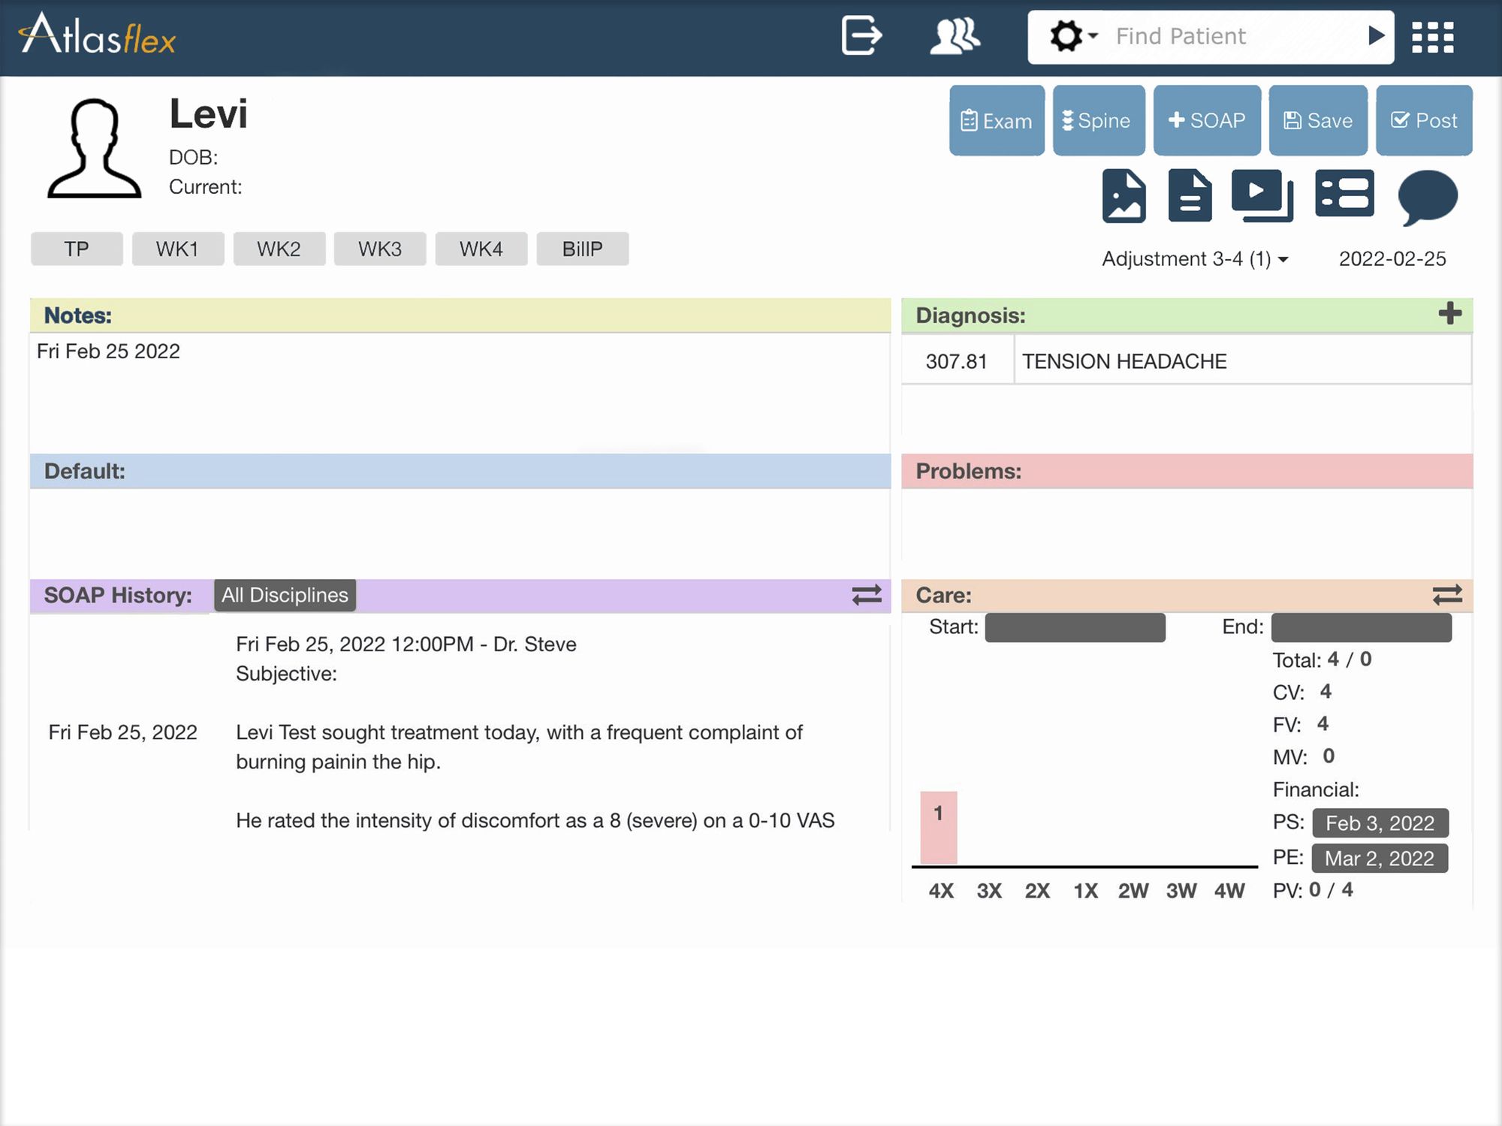Select the BillP tab
The image size is (1502, 1126).
582,249
